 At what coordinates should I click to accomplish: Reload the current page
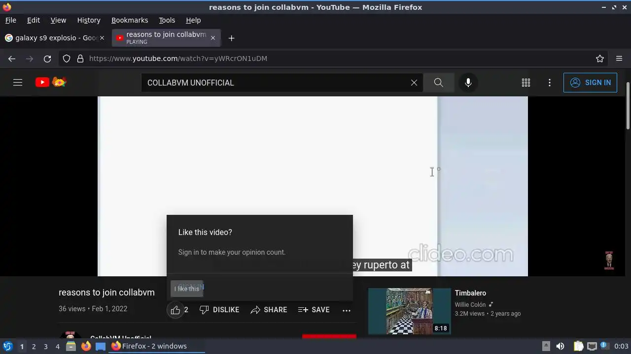(x=47, y=59)
